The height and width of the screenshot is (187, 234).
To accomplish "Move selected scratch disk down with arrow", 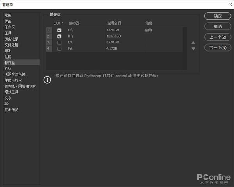I will (x=193, y=49).
